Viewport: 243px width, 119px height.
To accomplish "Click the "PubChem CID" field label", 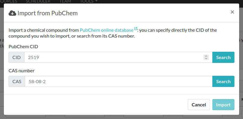I will (x=23, y=46).
